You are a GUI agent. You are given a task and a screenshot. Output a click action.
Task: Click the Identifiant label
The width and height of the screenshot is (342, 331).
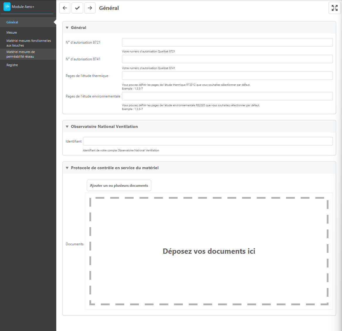pyautogui.click(x=74, y=141)
